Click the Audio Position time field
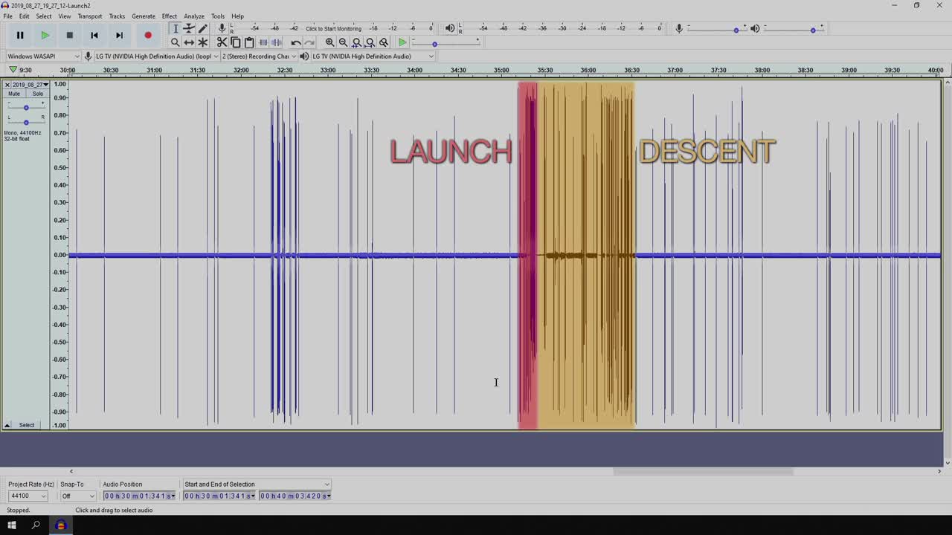The width and height of the screenshot is (952, 535). click(x=140, y=496)
